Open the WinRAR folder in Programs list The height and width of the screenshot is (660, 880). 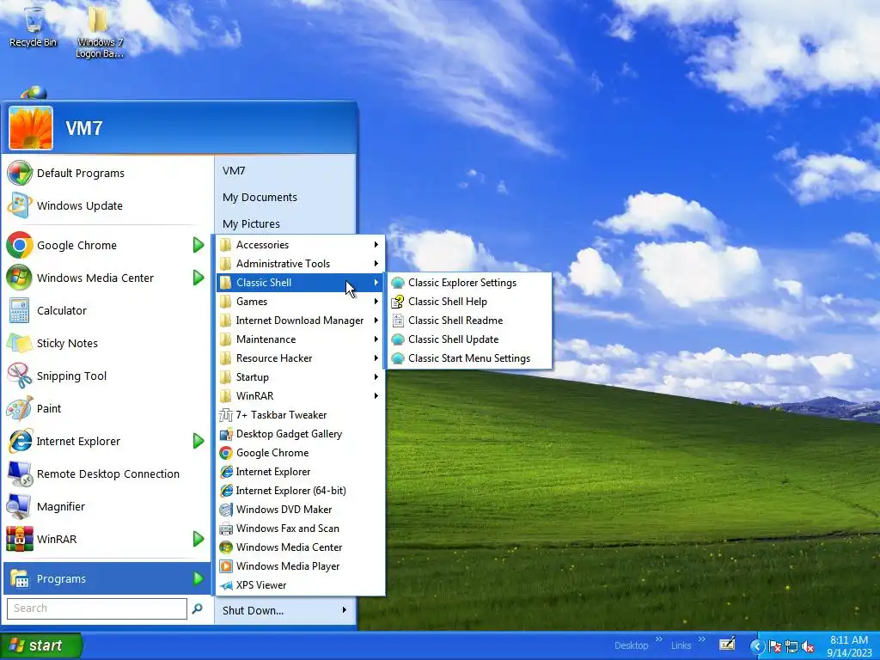click(300, 395)
